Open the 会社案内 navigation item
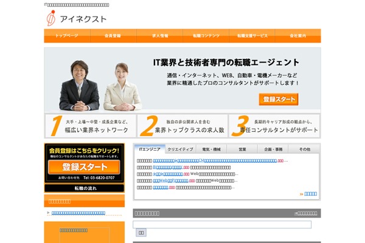 pos(297,36)
